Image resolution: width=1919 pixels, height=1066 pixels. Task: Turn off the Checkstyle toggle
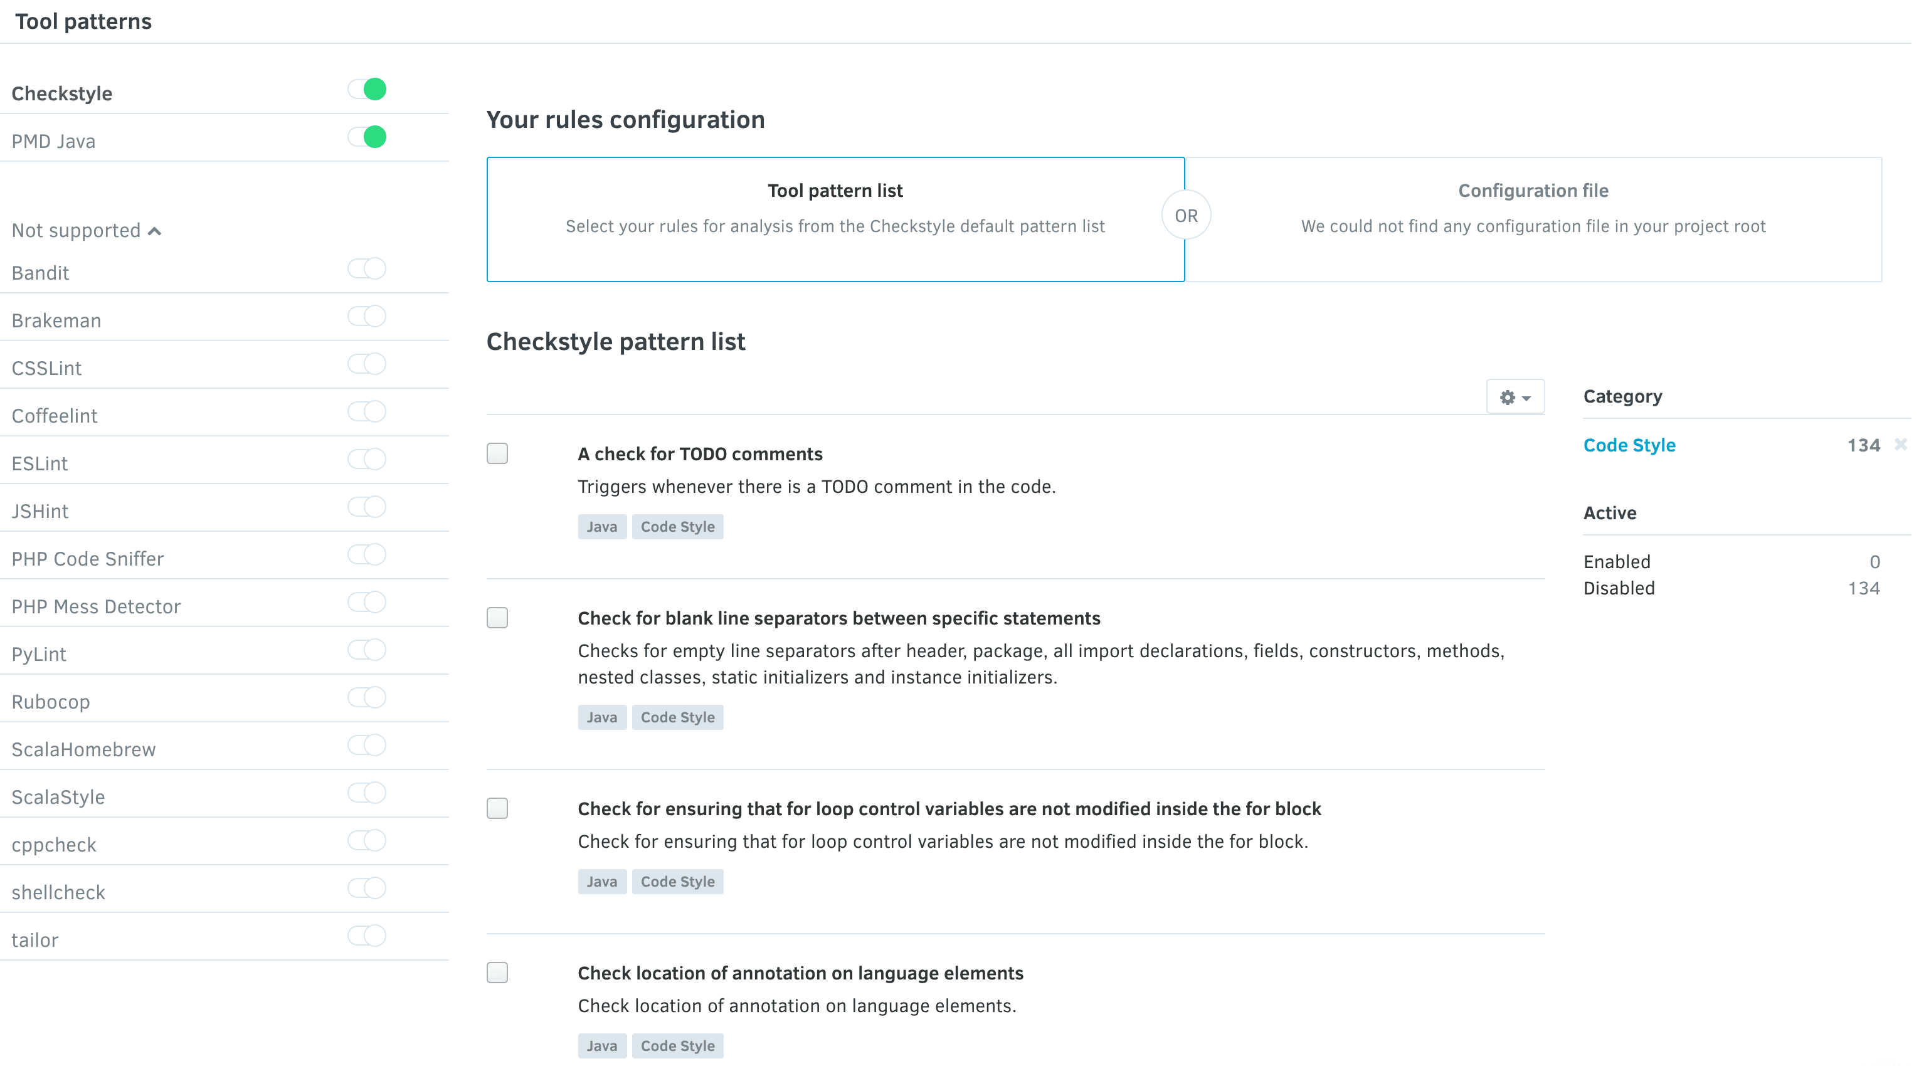(366, 90)
